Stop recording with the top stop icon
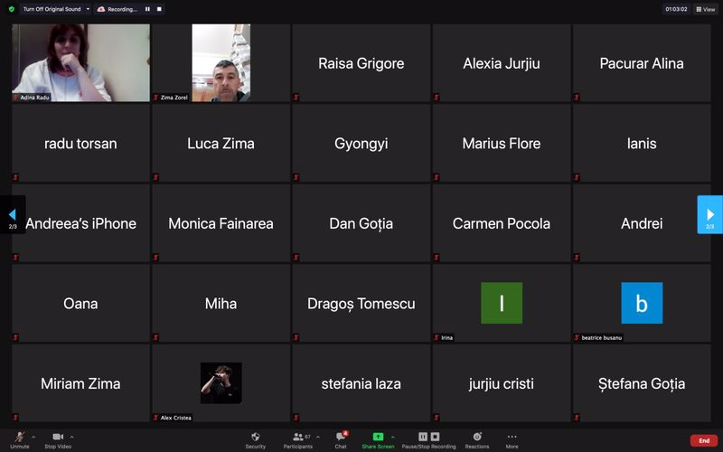 coord(160,9)
